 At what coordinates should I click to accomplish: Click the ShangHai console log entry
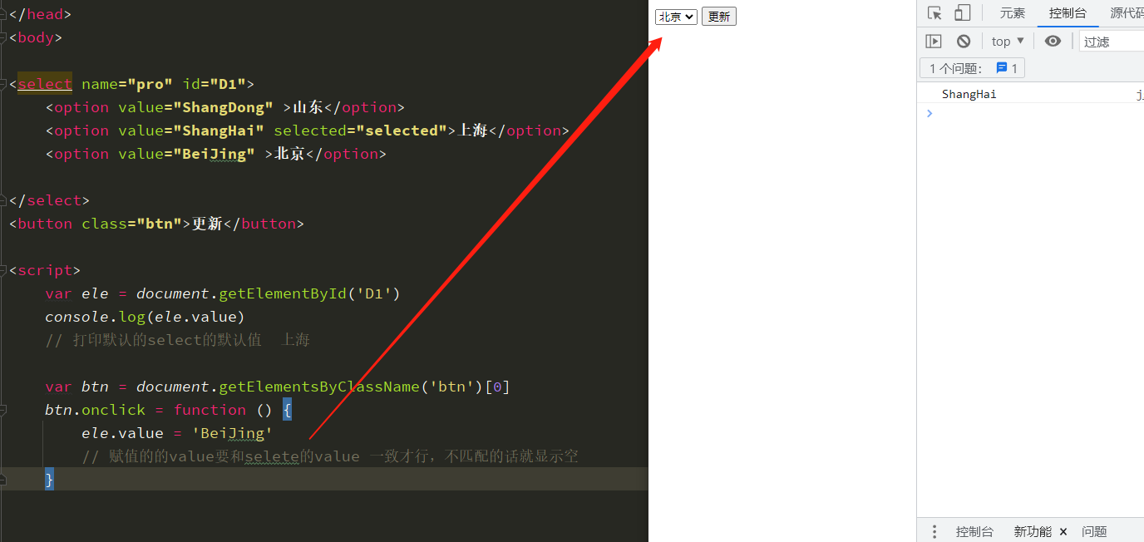[969, 94]
